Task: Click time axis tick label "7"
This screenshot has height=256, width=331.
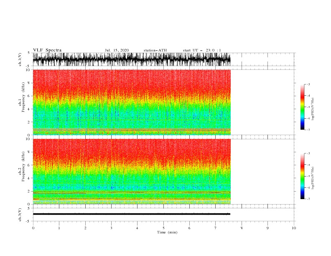Action: point(216,228)
